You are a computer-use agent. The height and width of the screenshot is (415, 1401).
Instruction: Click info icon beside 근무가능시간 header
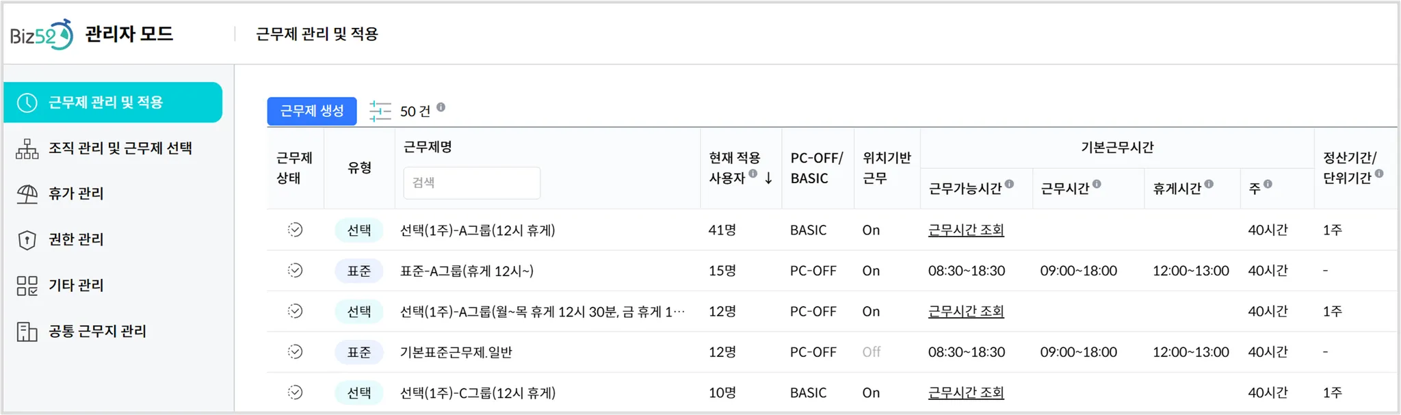coord(1010,184)
